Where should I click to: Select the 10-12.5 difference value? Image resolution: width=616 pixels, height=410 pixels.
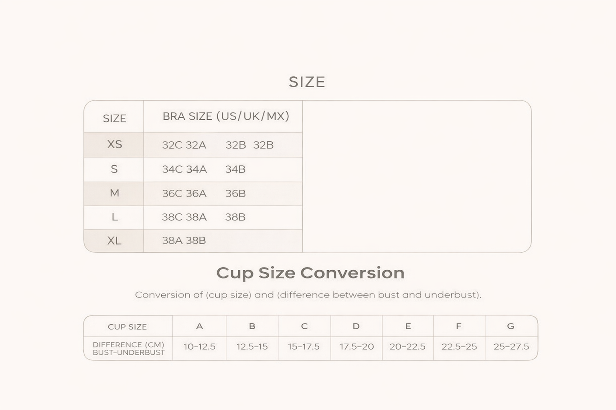pyautogui.click(x=199, y=347)
